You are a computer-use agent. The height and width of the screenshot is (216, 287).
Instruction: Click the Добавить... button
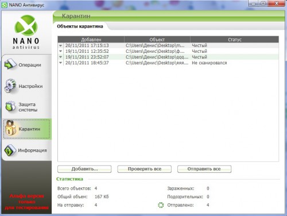(84, 169)
